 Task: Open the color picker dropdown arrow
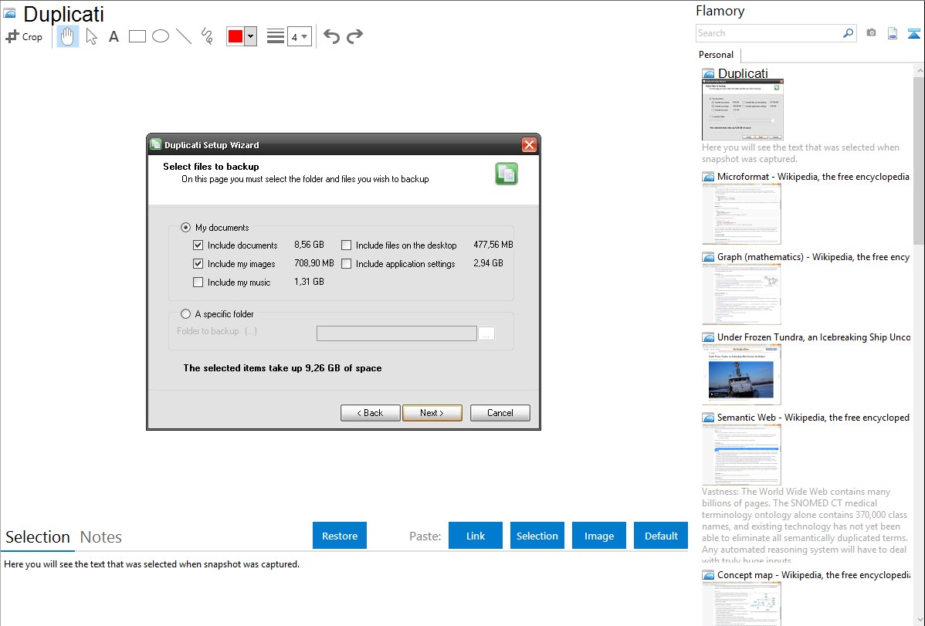(x=251, y=36)
